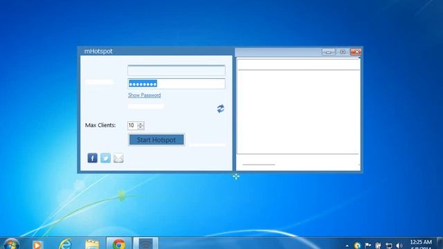Close the mHotspot window

pos(356,52)
